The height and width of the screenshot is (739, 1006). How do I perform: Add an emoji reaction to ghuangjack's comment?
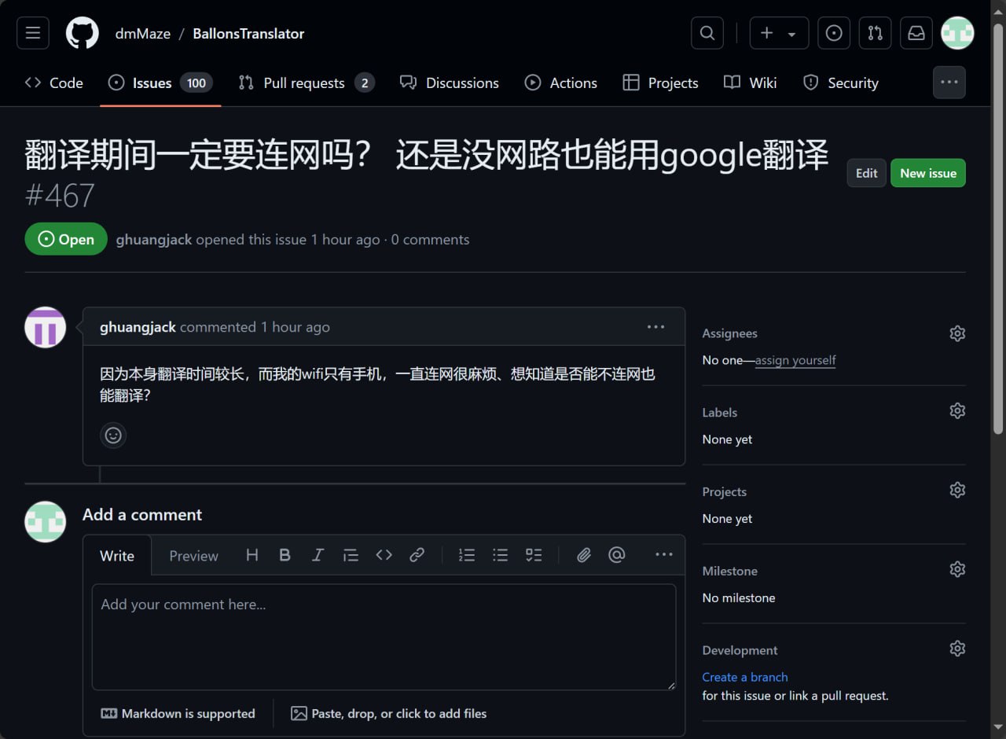[113, 435]
